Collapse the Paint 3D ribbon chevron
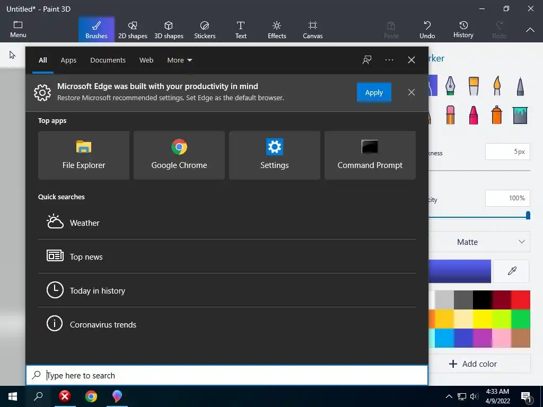 530,30
